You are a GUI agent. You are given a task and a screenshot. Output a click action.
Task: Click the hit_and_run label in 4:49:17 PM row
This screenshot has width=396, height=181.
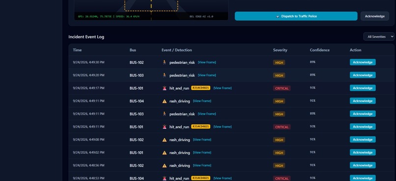(179, 88)
